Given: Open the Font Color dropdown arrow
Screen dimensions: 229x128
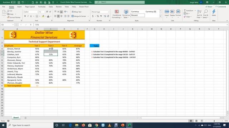Looking at the screenshot, I should 51,16.
